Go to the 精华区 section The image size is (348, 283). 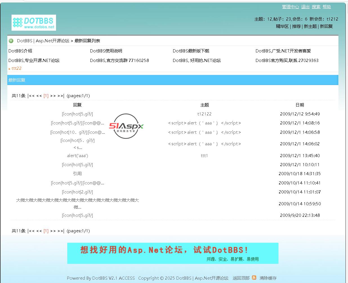pyautogui.click(x=282, y=26)
